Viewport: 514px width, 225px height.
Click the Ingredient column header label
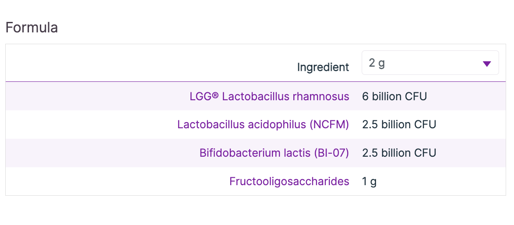(323, 67)
